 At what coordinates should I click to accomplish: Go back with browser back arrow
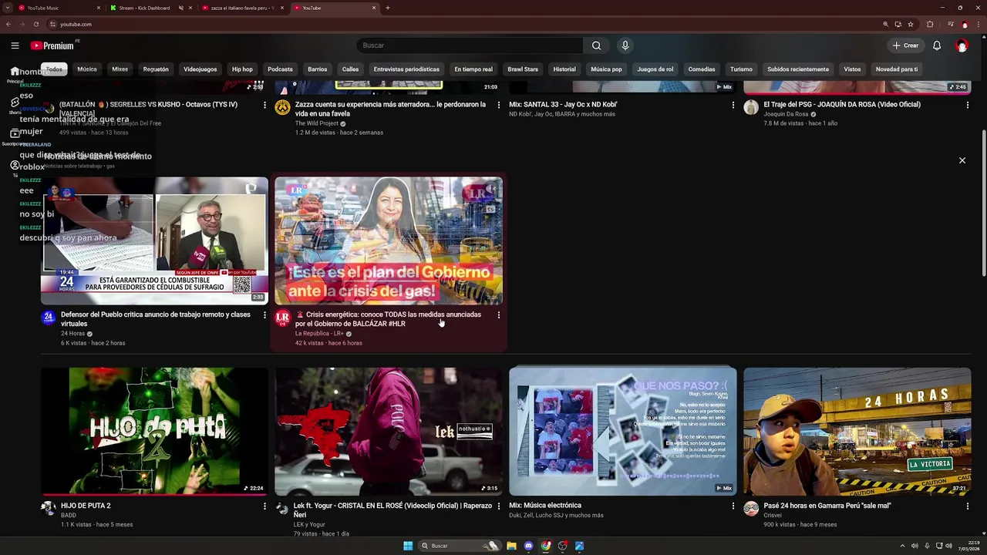point(8,24)
